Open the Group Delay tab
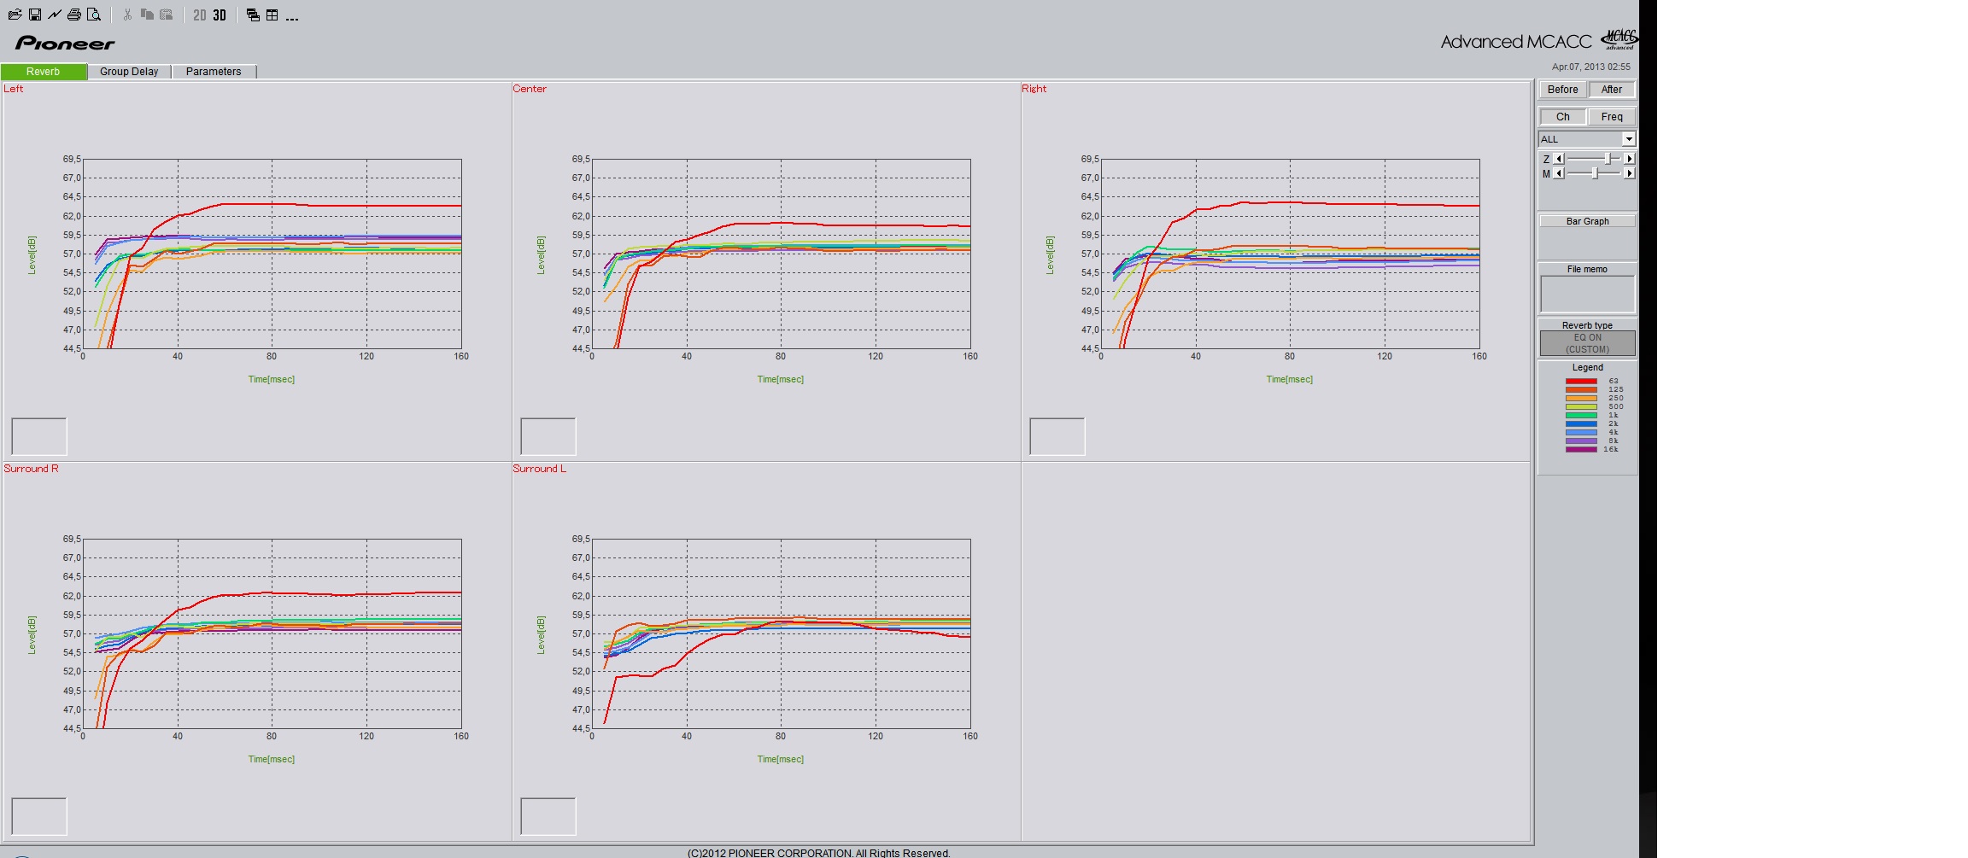Viewport: 1968px width, 858px height. tap(129, 72)
